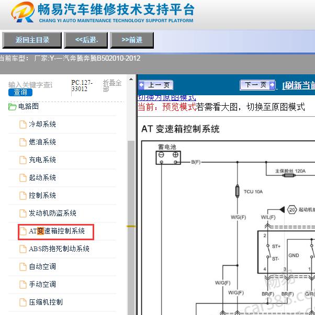The height and width of the screenshot is (315, 315).
Task: Open the 充电系统 tree entry
Action: (x=42, y=160)
